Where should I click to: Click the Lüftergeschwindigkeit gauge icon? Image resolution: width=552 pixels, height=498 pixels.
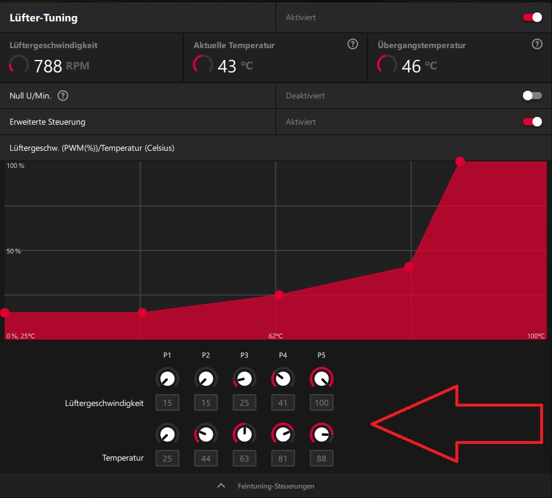pos(18,65)
